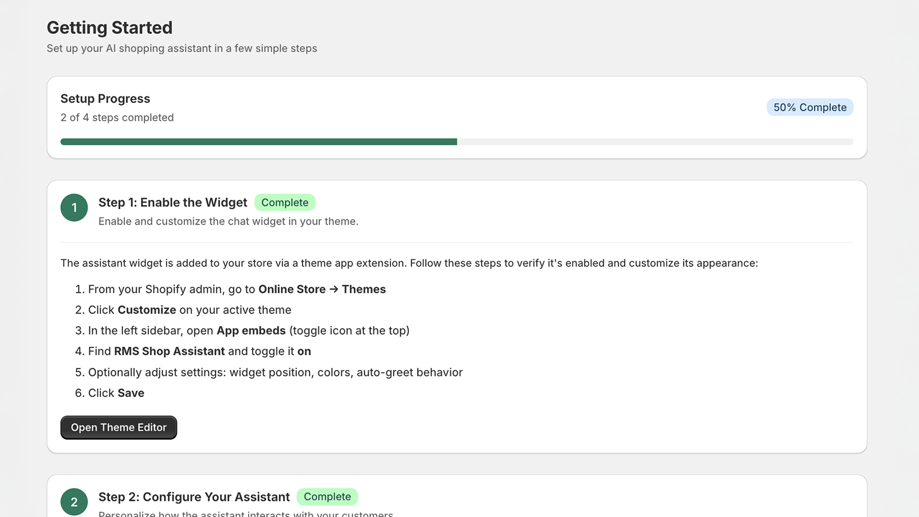Screen dimensions: 919x517
Task: Click the App embeds bold text
Action: [x=251, y=331]
